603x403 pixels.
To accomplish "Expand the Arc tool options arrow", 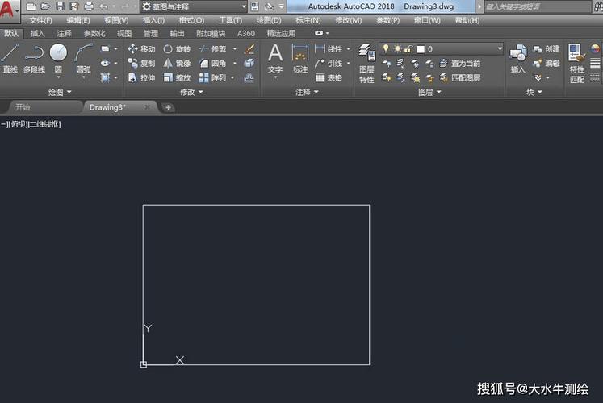I will point(84,77).
